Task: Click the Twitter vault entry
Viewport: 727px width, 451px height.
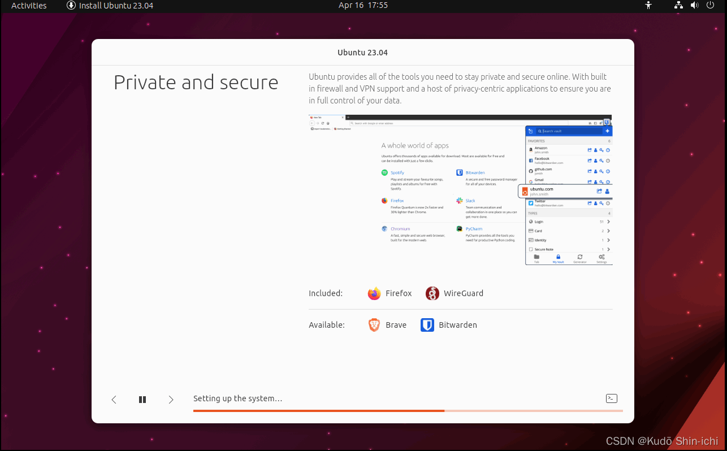Action: (x=569, y=203)
